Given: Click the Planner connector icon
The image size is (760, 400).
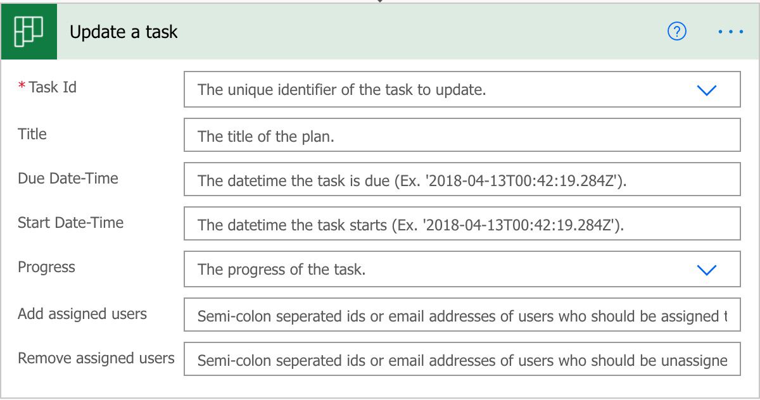Looking at the screenshot, I should pos(28,30).
